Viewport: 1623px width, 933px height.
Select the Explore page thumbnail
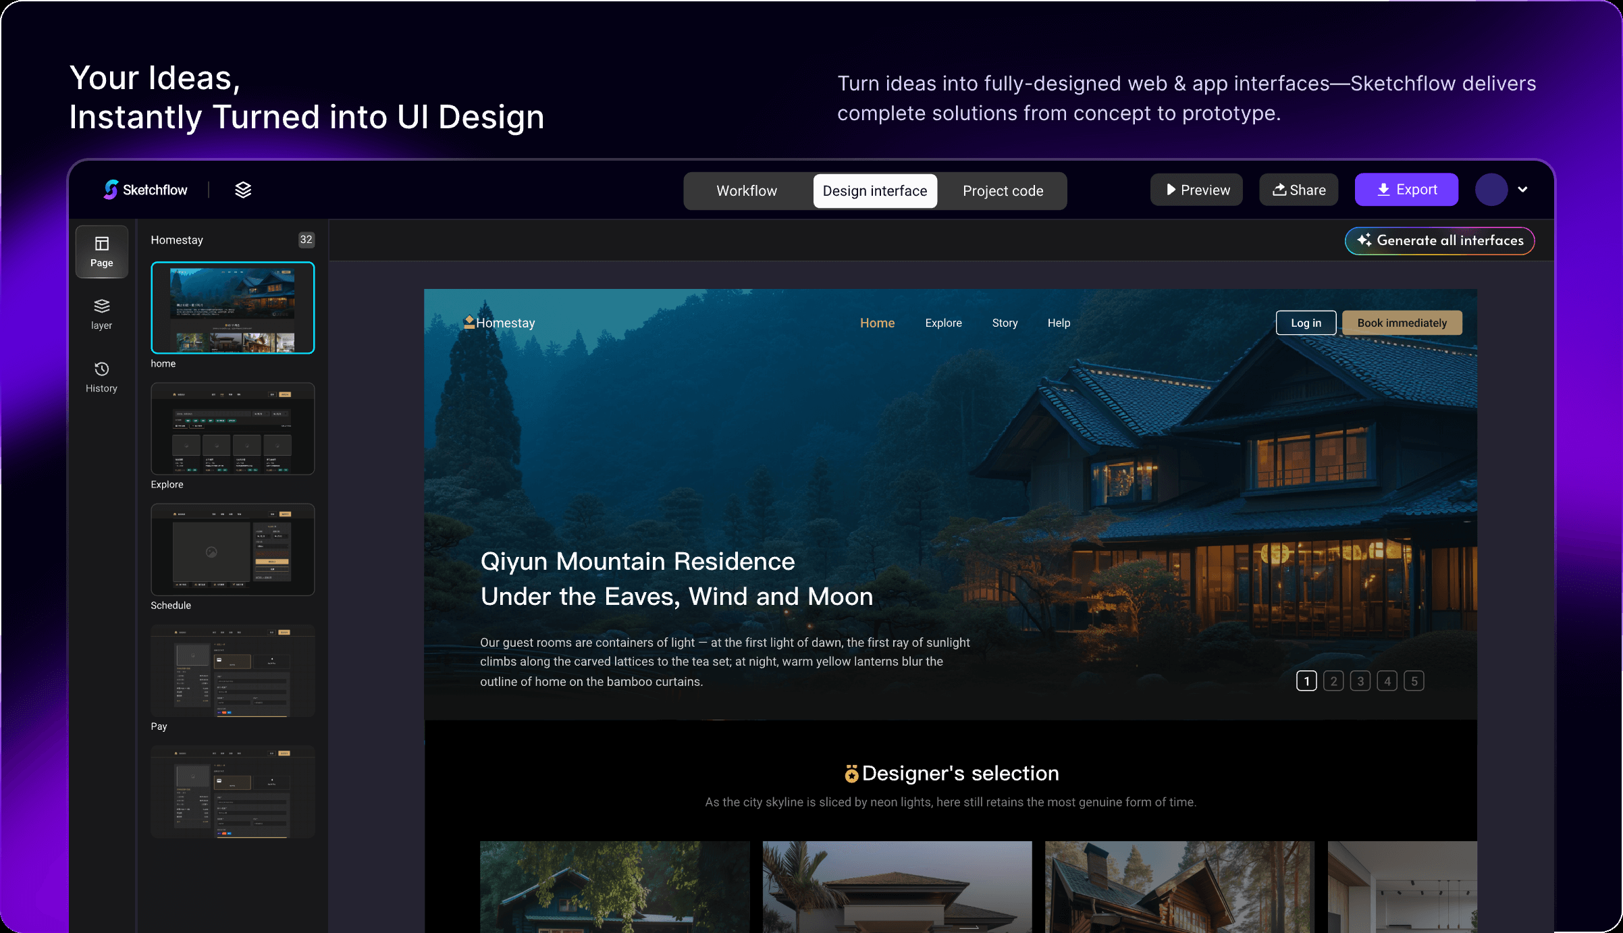(x=232, y=429)
